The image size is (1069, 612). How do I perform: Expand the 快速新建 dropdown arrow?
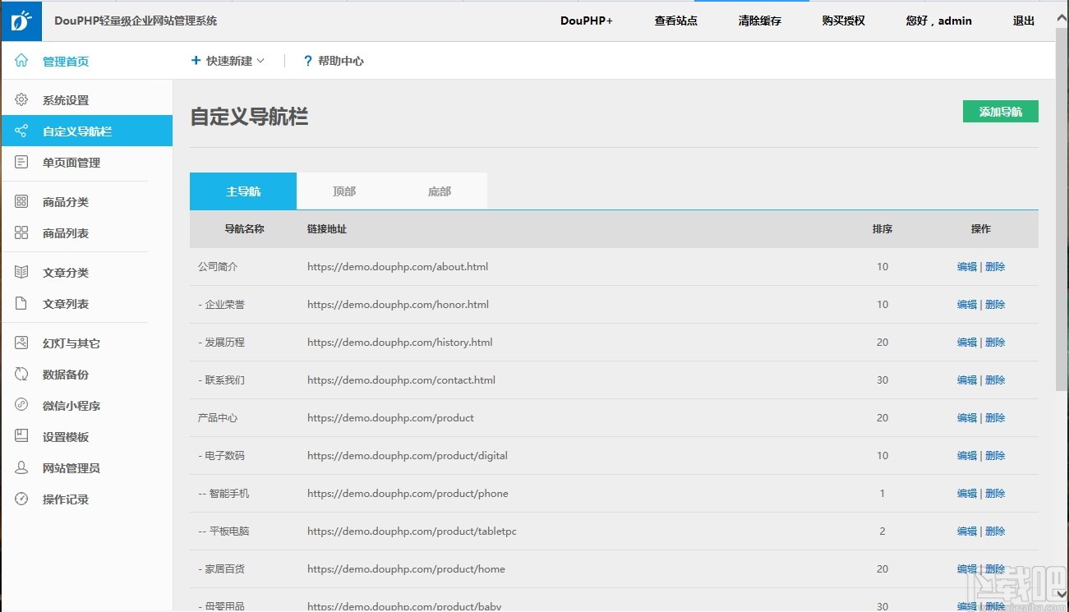pos(260,61)
